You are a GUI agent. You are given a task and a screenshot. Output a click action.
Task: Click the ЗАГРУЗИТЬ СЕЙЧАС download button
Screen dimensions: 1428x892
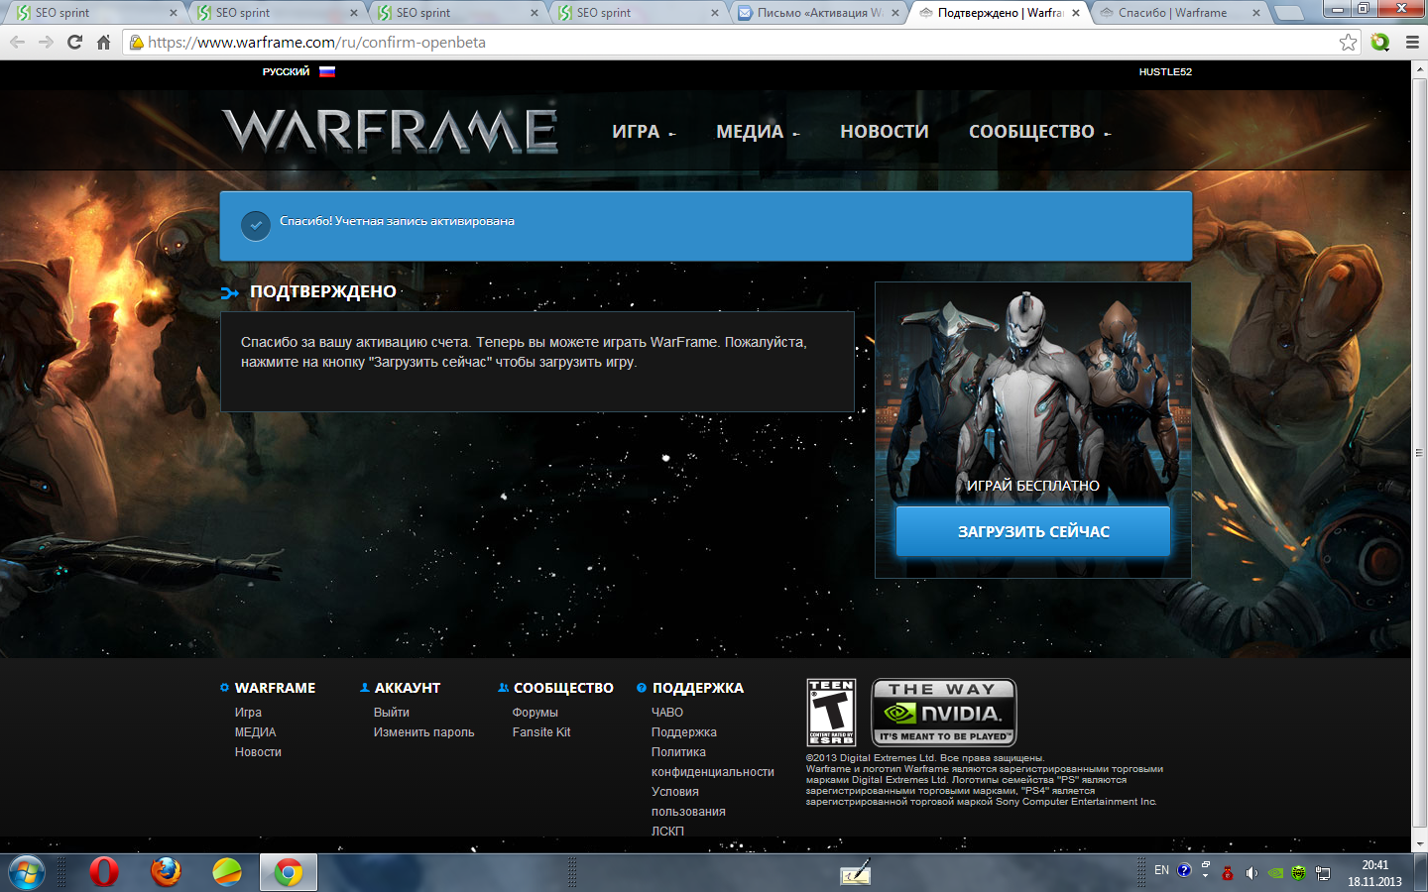[1032, 531]
